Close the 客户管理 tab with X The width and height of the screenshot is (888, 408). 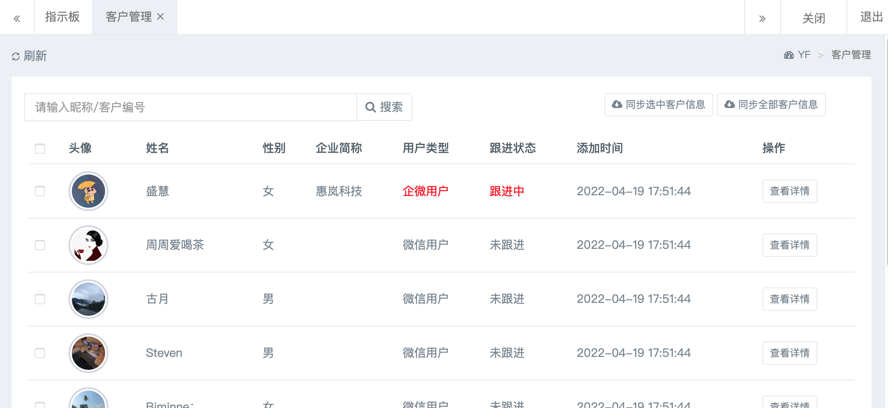[161, 17]
